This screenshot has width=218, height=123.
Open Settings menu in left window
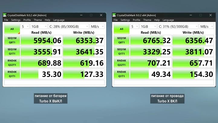[x=16, y=20]
